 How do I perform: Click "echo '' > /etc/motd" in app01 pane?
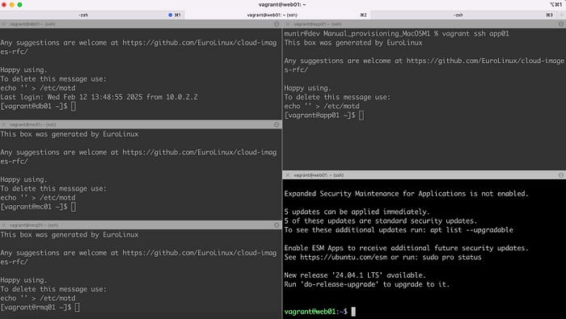click(x=322, y=107)
